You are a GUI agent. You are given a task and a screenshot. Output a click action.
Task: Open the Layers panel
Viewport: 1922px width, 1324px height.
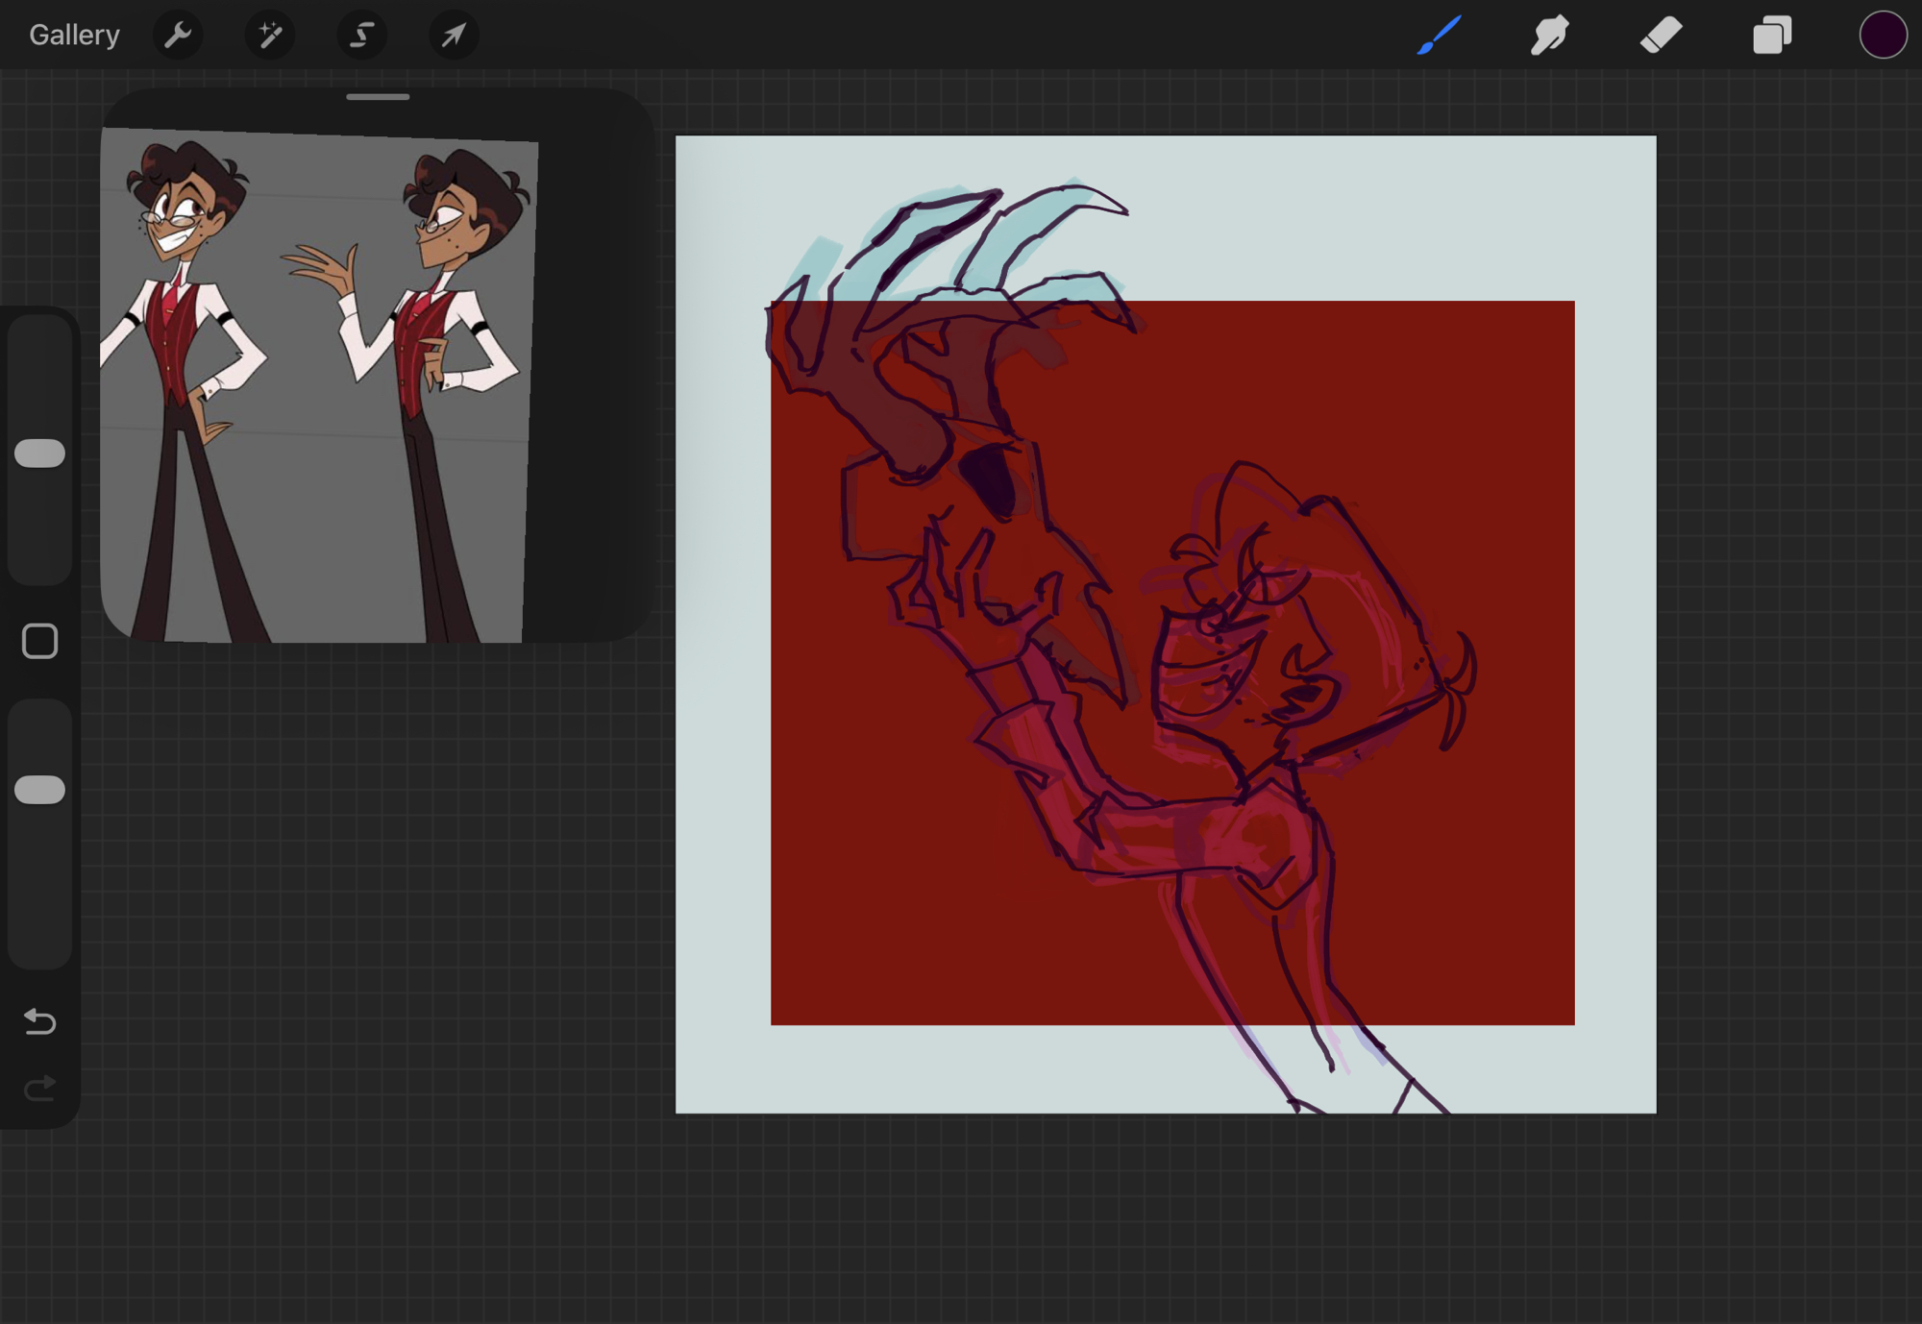(x=1771, y=36)
